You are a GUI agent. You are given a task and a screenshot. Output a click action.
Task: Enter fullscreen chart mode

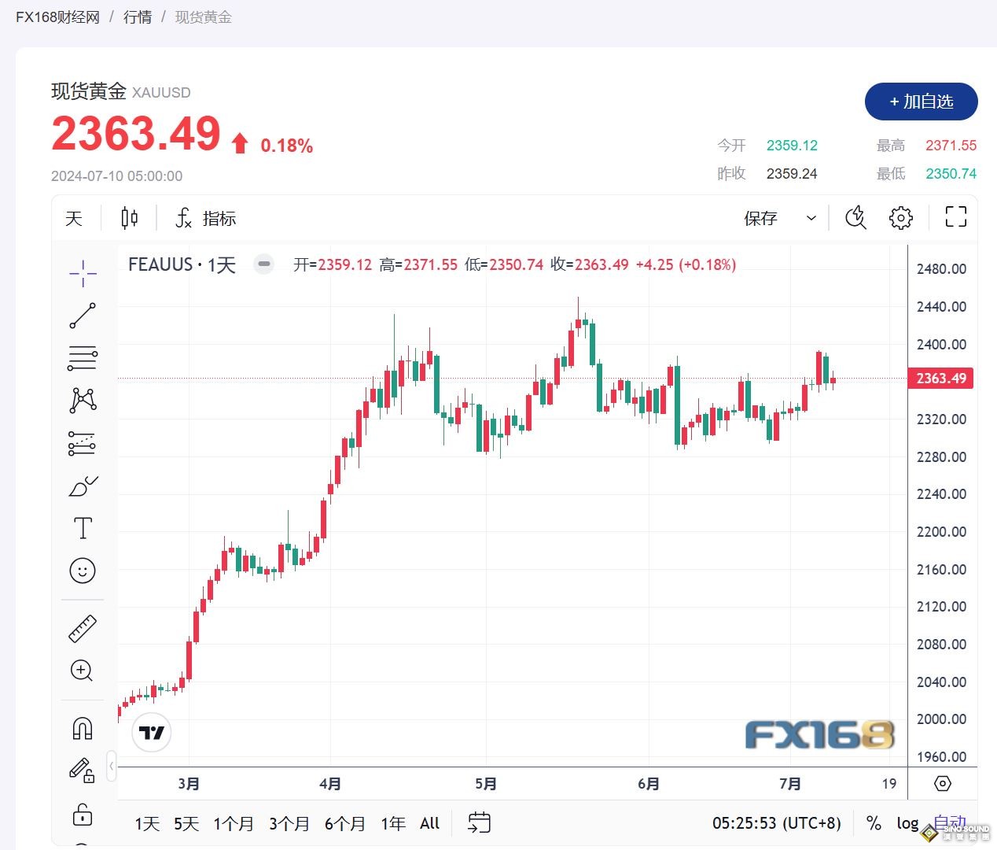955,217
